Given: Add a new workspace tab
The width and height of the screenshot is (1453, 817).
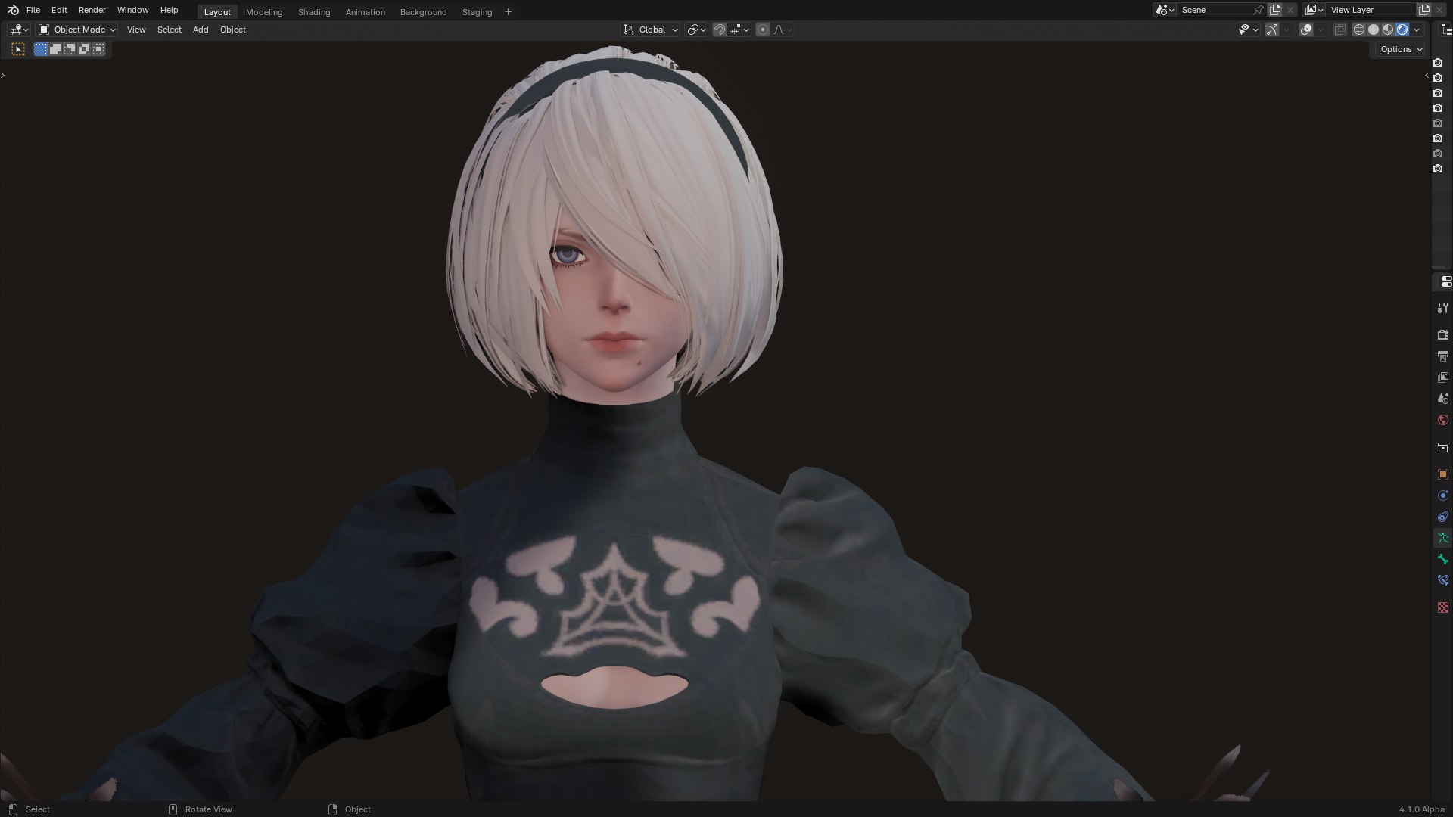Looking at the screenshot, I should [x=508, y=11].
